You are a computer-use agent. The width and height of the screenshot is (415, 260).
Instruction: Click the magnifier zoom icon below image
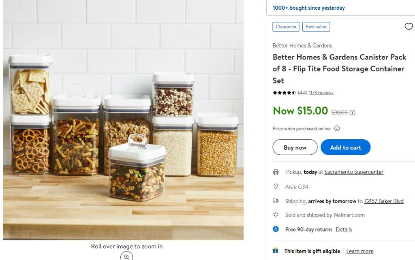coord(126,257)
